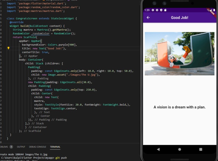Open the PROBLEMS tab
This screenshot has height=161, width=218.
pos(4,147)
